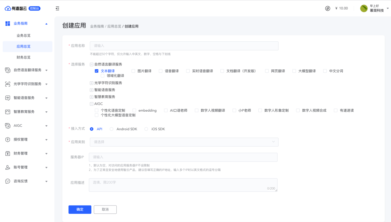Select the 光学字符识别服务 sidebar icon
Image resolution: width=391 pixels, height=222 pixels.
(x=7, y=84)
